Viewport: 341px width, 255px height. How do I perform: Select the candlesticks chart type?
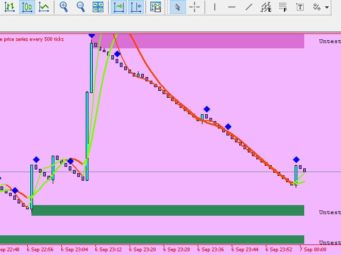[27, 7]
